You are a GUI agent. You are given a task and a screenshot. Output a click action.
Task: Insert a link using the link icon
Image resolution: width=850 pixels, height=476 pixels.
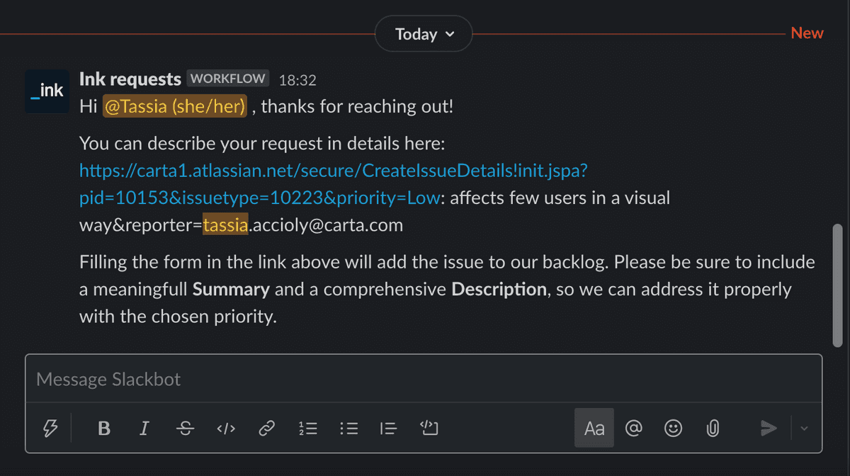tap(266, 428)
